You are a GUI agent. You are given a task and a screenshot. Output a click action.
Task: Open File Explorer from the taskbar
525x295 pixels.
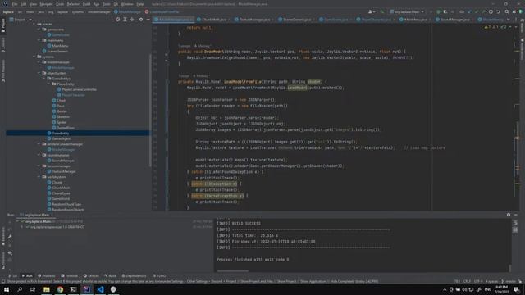click(x=47, y=289)
